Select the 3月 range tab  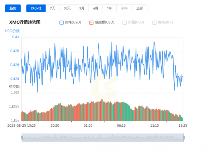(82, 8)
